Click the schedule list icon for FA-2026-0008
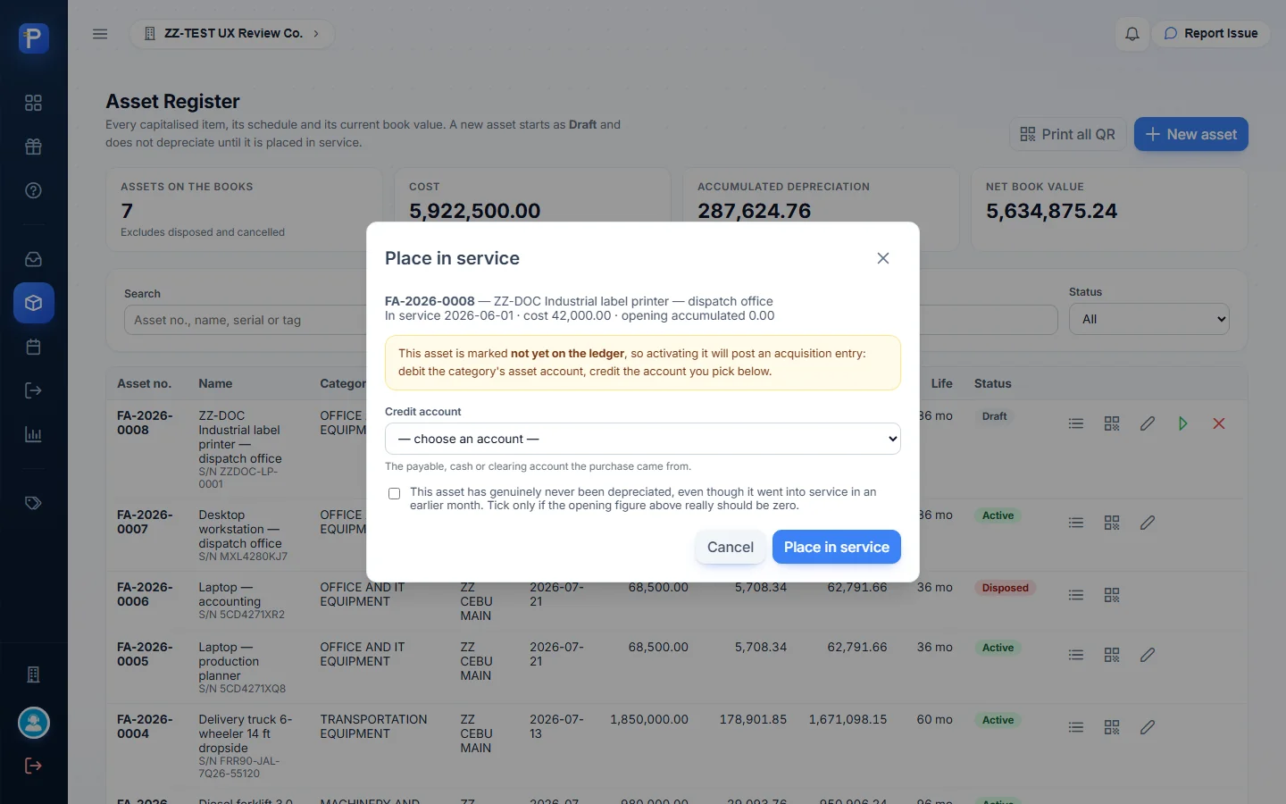Viewport: 1286px width, 804px height. [x=1076, y=423]
